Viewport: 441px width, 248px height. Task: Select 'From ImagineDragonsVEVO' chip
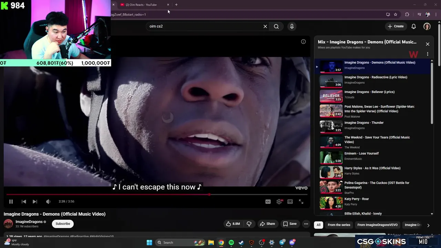[x=377, y=225]
